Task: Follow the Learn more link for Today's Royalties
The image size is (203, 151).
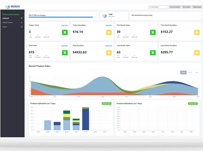Action: (x=108, y=25)
